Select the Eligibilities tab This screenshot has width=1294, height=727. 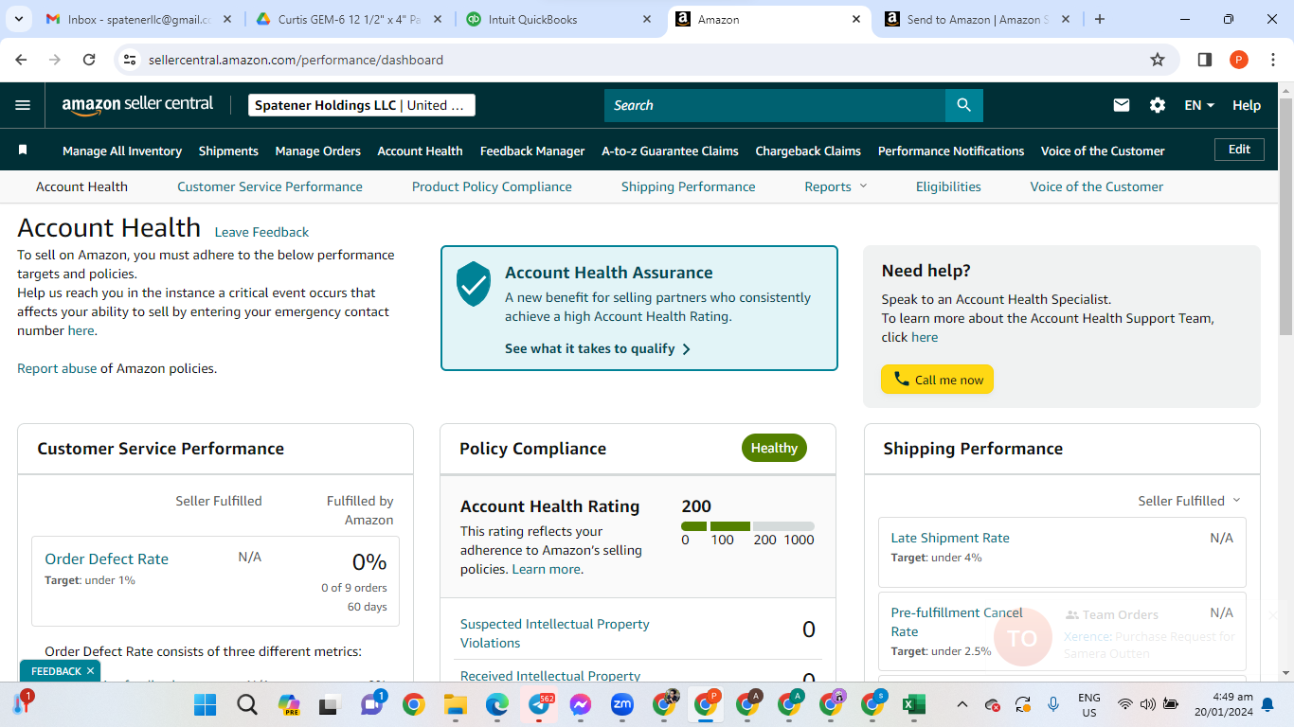pyautogui.click(x=948, y=186)
